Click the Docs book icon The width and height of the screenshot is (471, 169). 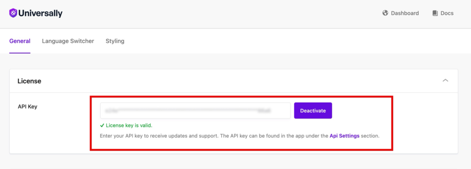point(435,13)
